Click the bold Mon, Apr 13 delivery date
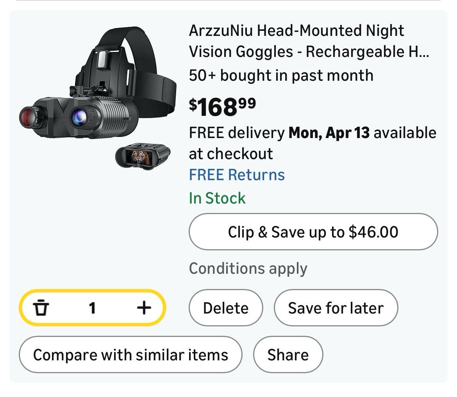This screenshot has width=457, height=397. [328, 133]
